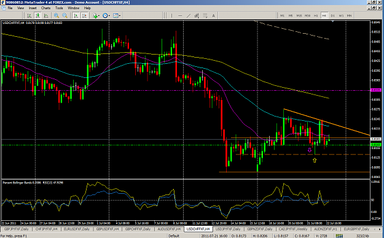384x238 pixels.
Task: Switch to EURUSDFXF,Daily chart tab
Action: (x=77, y=229)
